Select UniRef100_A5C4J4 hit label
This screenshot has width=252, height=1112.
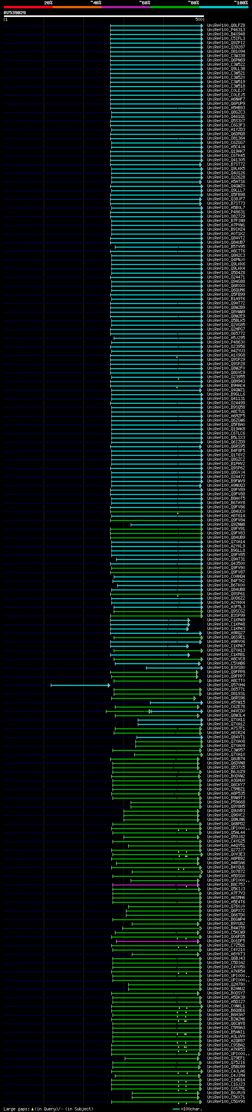(x=226, y=147)
